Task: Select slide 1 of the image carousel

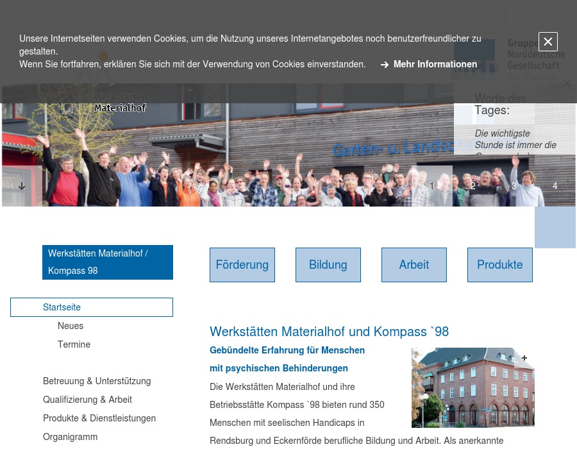Action: click(x=432, y=185)
